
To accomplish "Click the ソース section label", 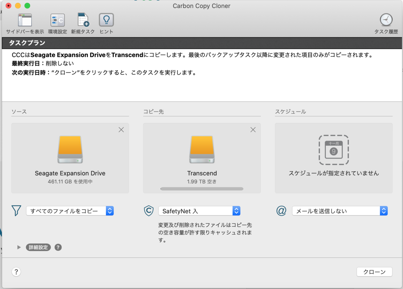I will (19, 111).
